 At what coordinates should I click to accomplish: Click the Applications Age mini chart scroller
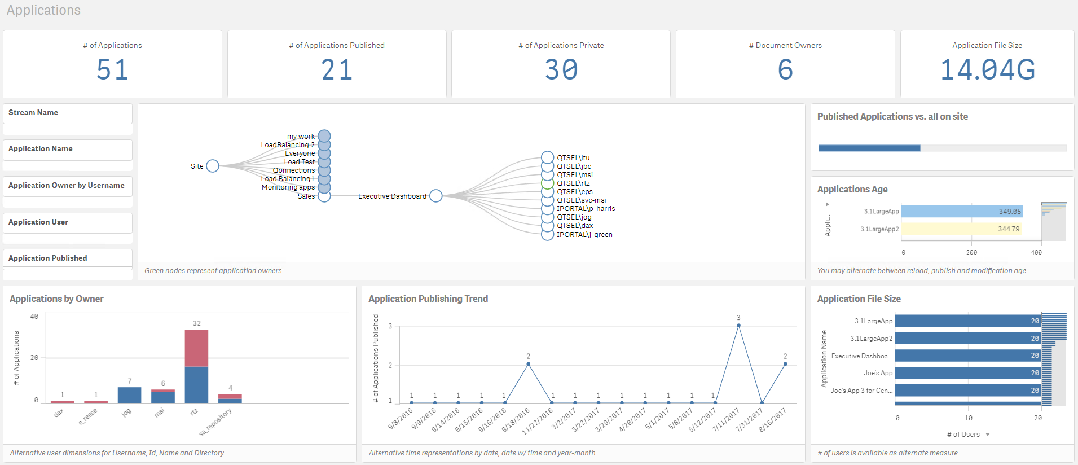click(1054, 221)
